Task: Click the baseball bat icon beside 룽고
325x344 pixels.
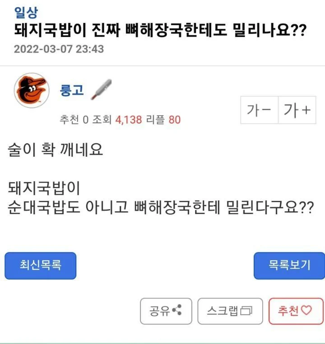Action: pyautogui.click(x=102, y=89)
